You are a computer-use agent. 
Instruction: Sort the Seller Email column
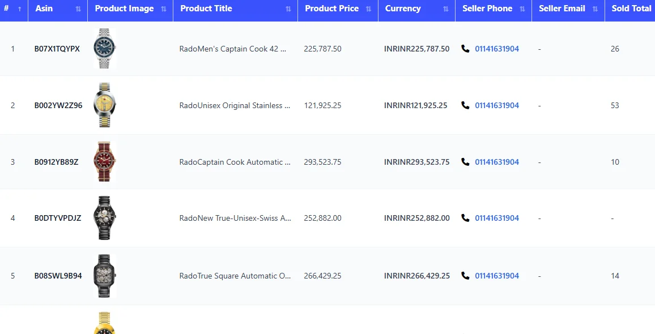point(594,8)
